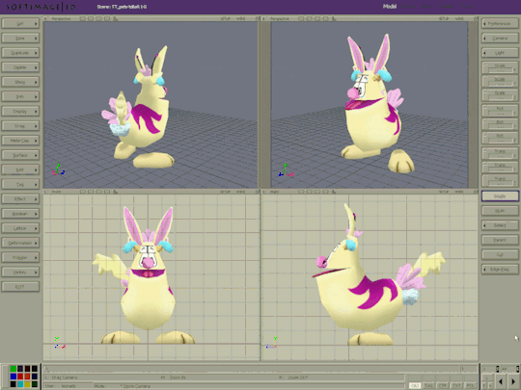
Task: Open the Display menu
Action: pyautogui.click(x=20, y=111)
